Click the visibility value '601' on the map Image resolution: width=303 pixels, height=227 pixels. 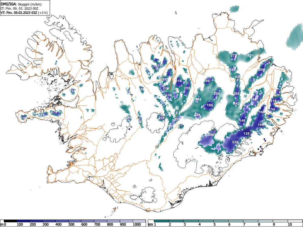click(251, 55)
